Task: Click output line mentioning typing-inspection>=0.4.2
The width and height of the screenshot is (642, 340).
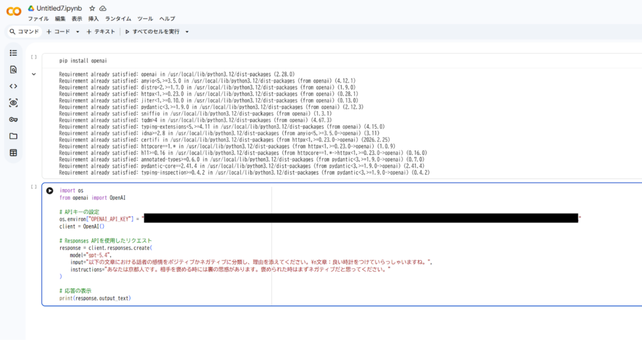Action: click(245, 173)
